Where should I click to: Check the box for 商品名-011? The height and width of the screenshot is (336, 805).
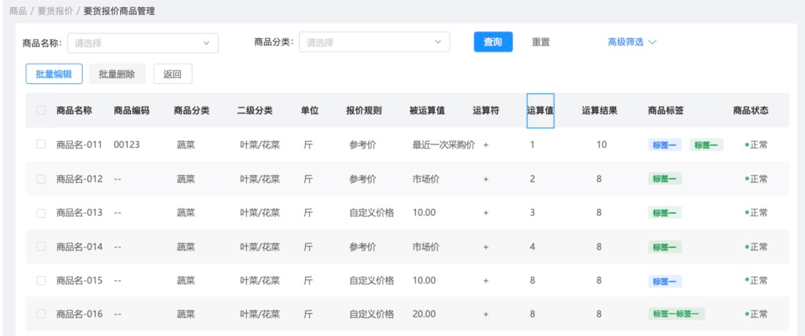[x=41, y=144]
